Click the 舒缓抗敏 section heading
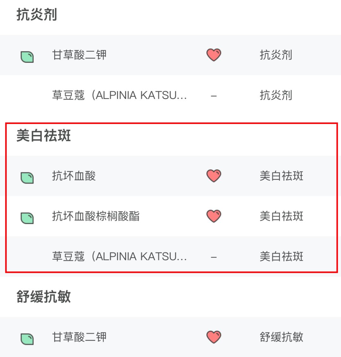Screen dimensions: 341x357 pyautogui.click(x=44, y=297)
